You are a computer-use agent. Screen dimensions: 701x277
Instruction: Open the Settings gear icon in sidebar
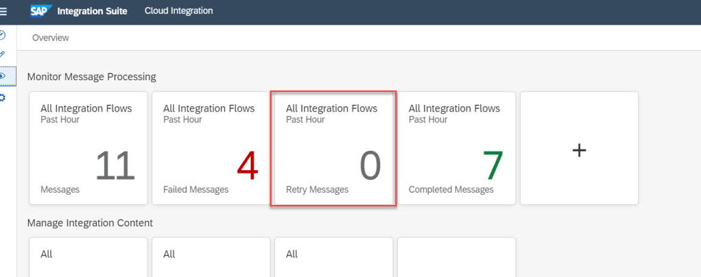pyautogui.click(x=3, y=97)
